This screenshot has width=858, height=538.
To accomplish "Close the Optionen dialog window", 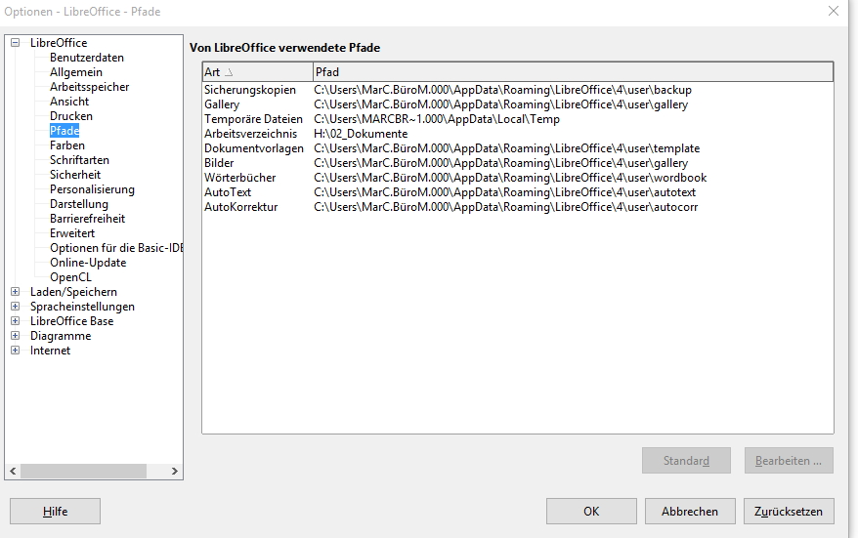I will click(834, 11).
